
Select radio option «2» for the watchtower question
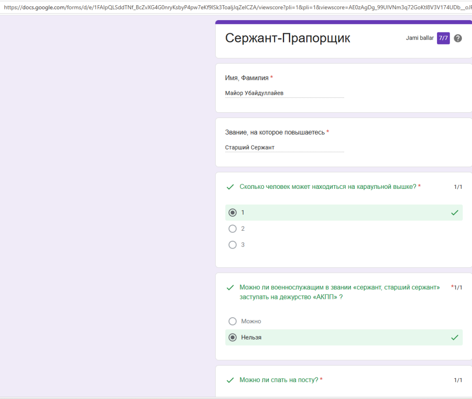(x=233, y=229)
